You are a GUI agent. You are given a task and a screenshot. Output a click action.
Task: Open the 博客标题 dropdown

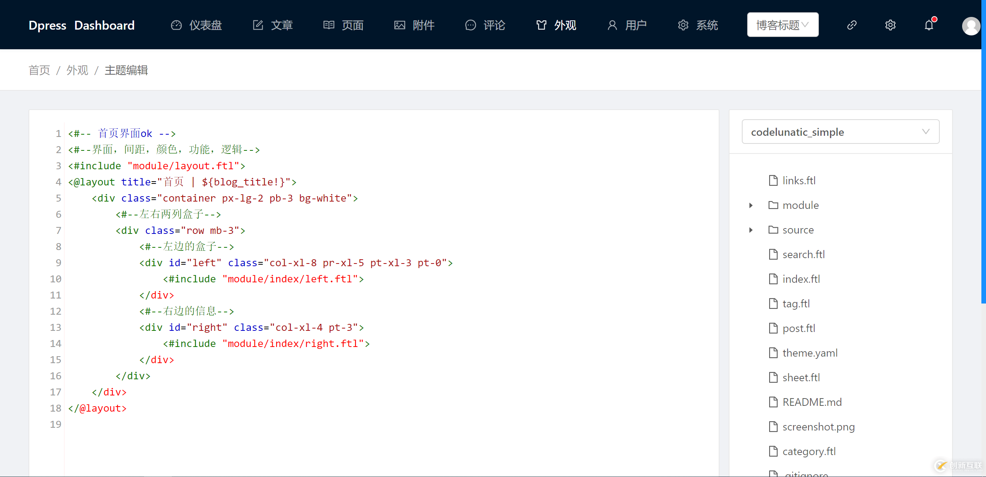783,25
